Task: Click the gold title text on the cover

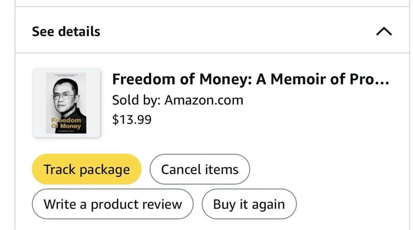Action: 66,123
